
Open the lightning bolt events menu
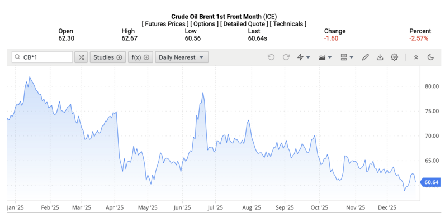(x=303, y=57)
